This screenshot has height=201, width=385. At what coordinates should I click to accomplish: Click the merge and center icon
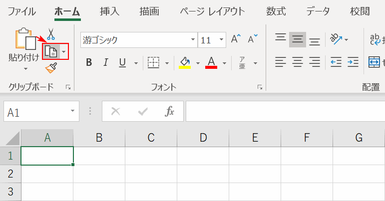pos(374,62)
